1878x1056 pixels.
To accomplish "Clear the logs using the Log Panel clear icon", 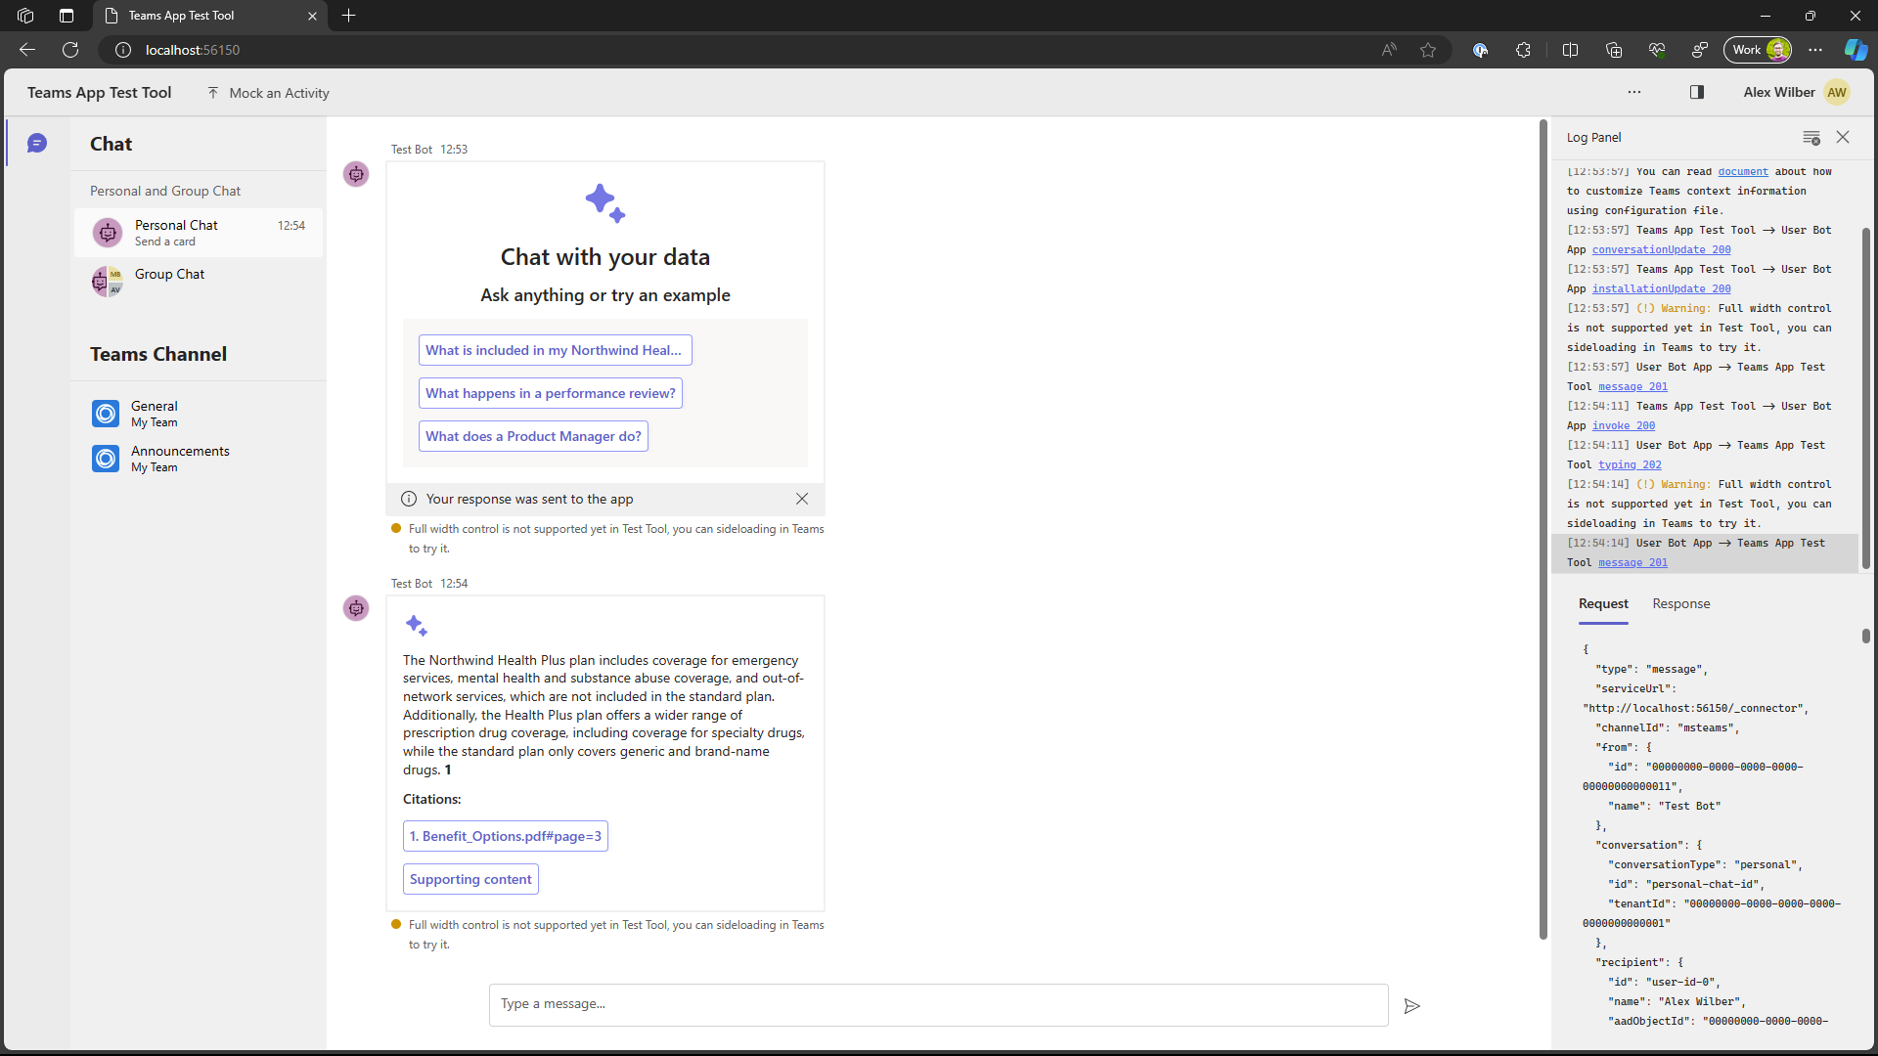I will click(x=1811, y=138).
